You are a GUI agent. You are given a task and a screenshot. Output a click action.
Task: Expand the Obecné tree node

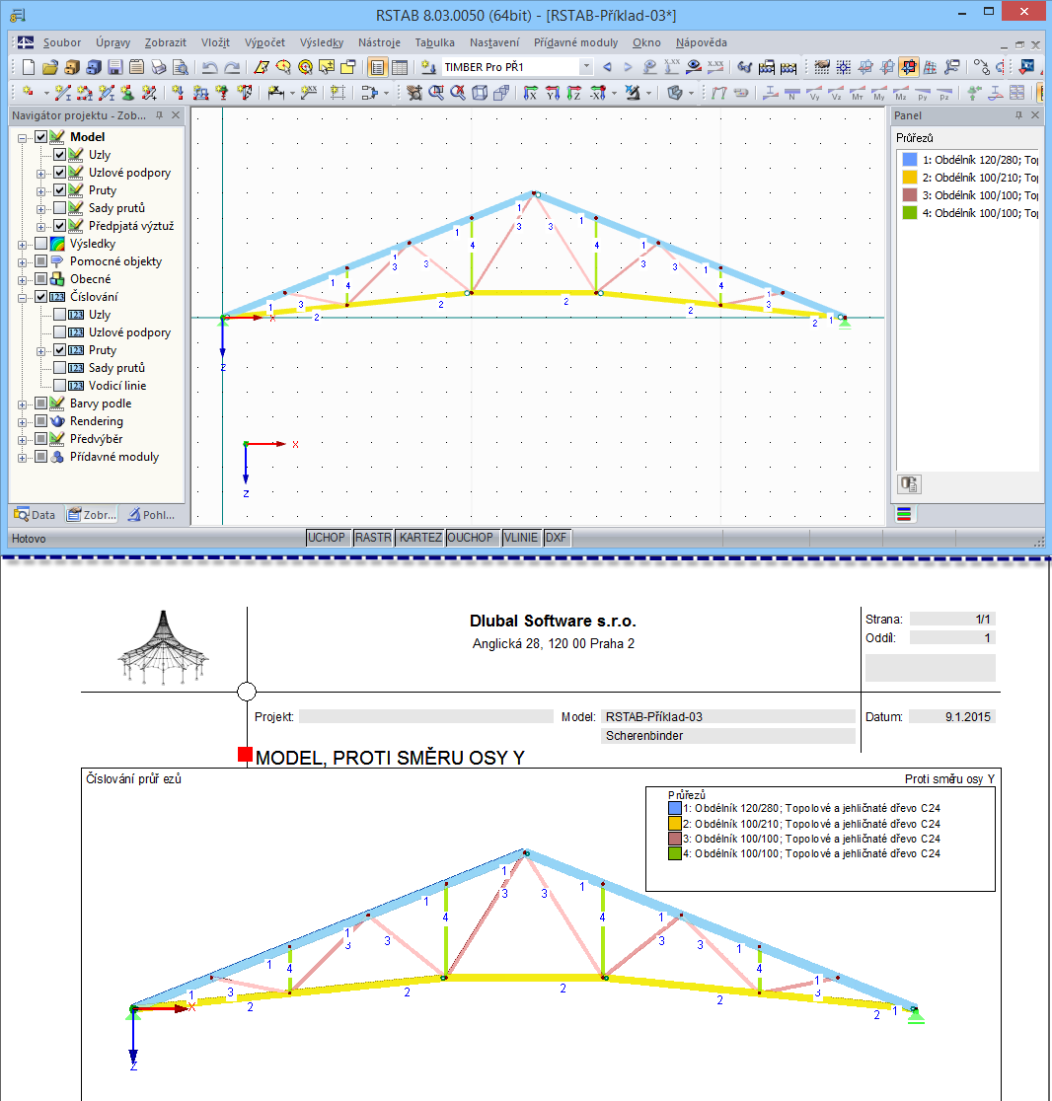tap(23, 280)
